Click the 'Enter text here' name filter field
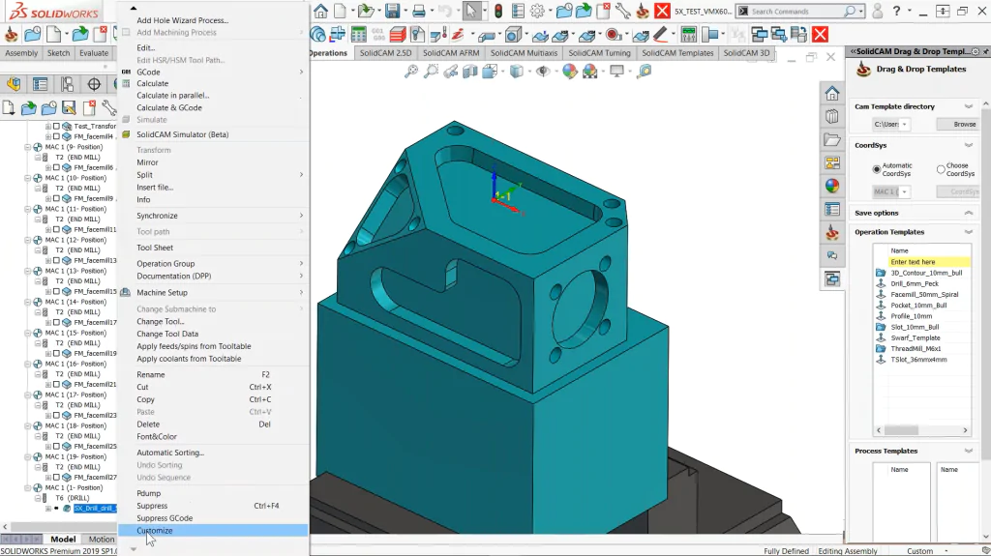991x556 pixels. pyautogui.click(x=928, y=262)
